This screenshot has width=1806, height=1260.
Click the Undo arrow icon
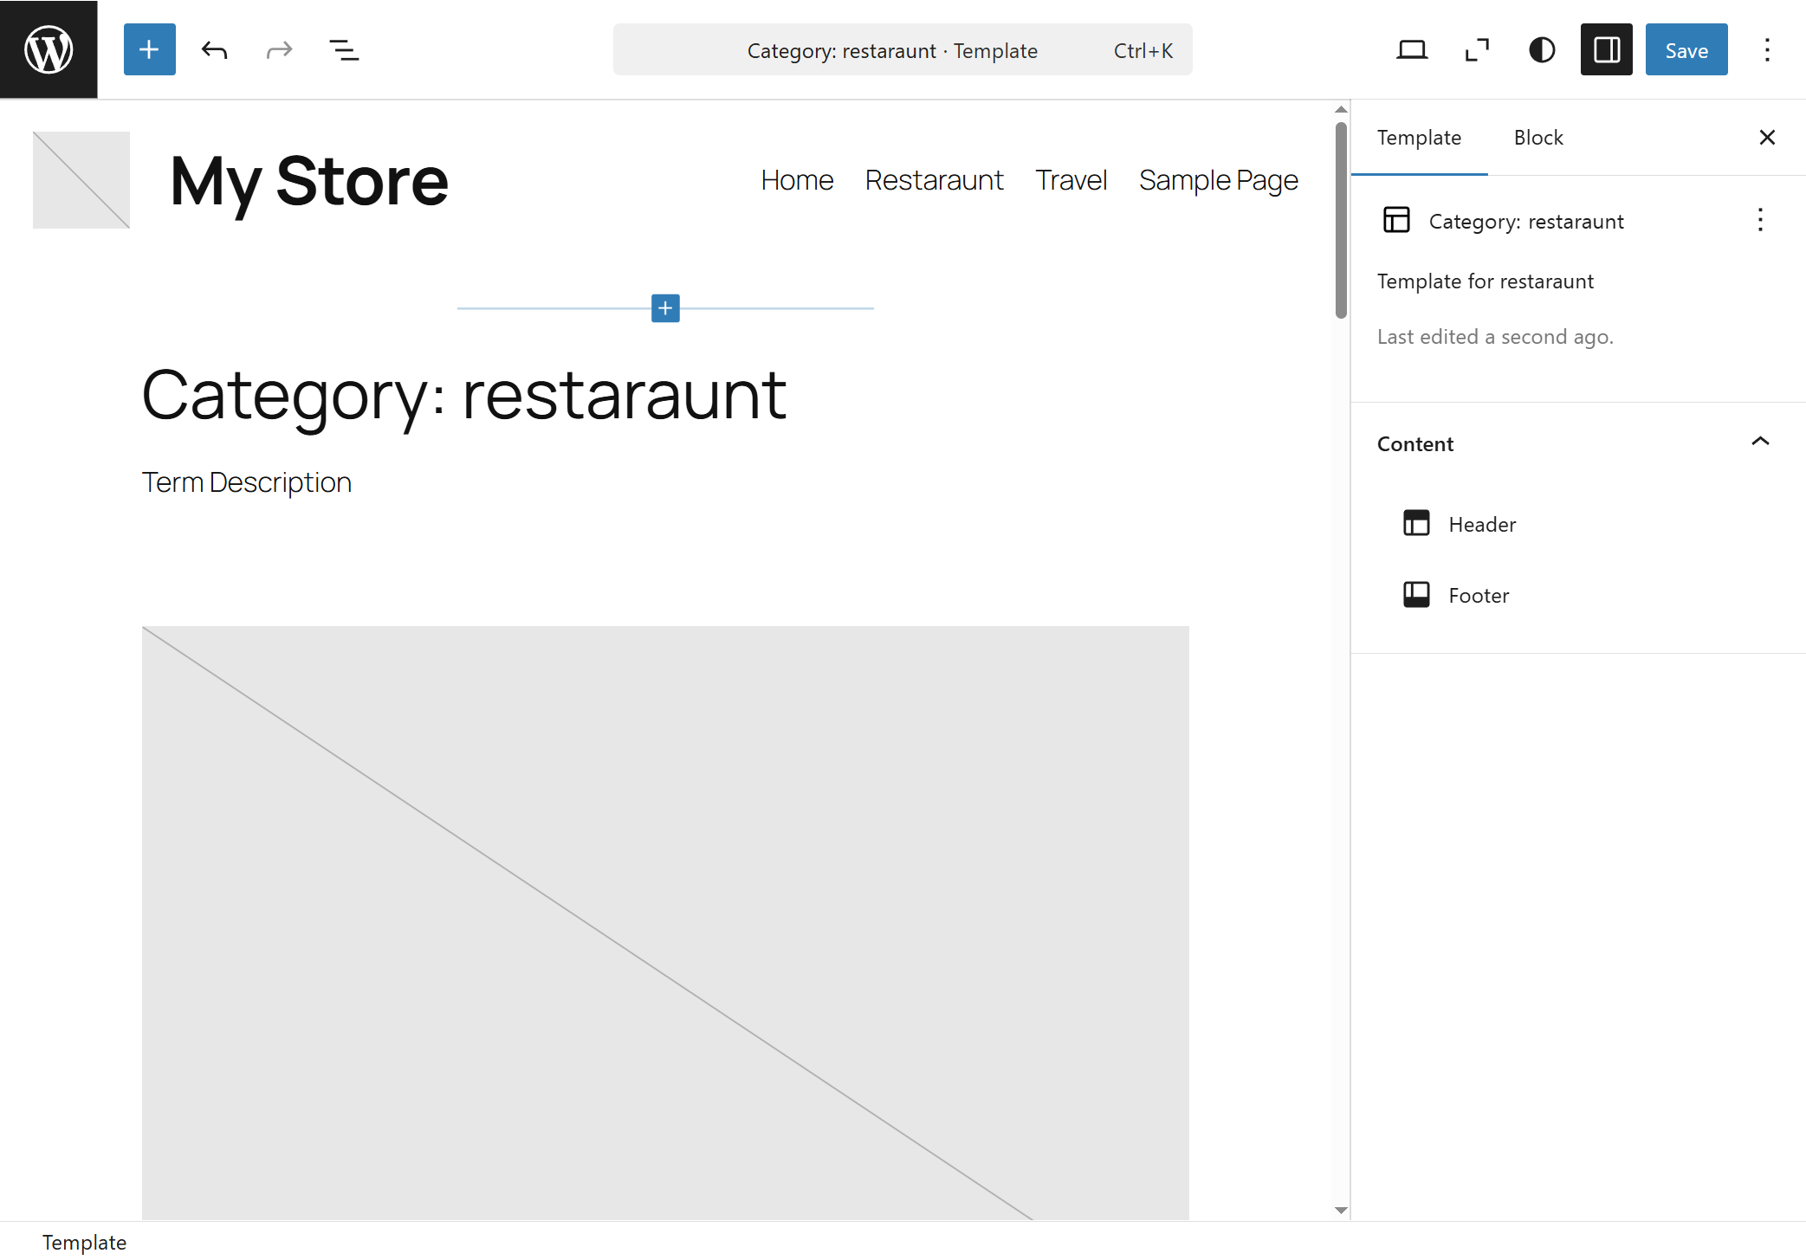(x=214, y=49)
